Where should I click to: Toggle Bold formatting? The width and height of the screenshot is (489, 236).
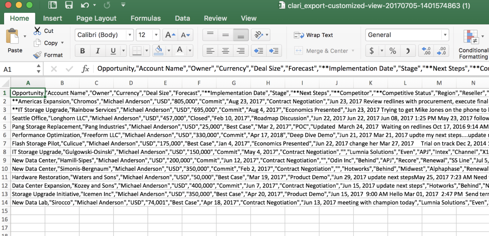point(82,51)
